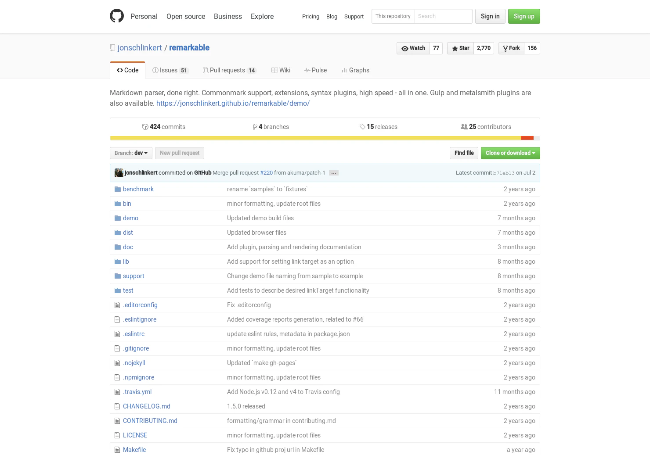View the 77 watchers count

(x=436, y=48)
